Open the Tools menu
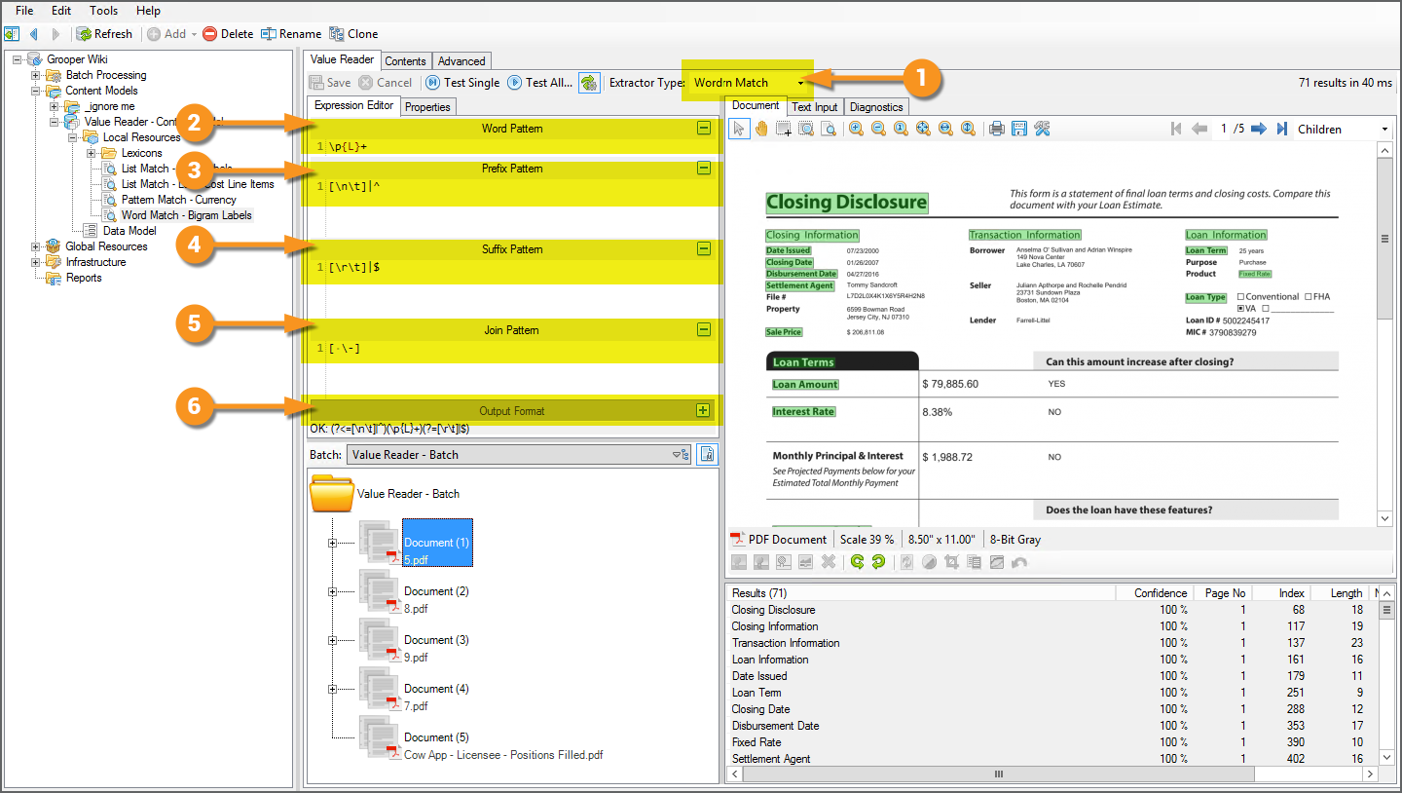Viewport: 1402px width, 793px height. point(103,11)
